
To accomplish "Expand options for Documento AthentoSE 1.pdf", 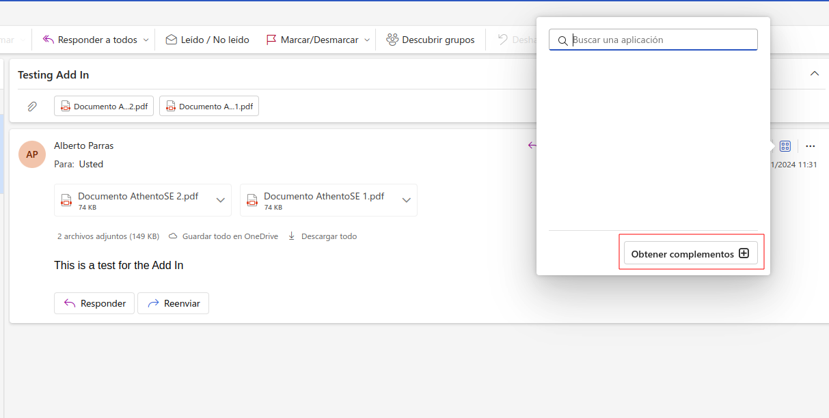I will 406,200.
